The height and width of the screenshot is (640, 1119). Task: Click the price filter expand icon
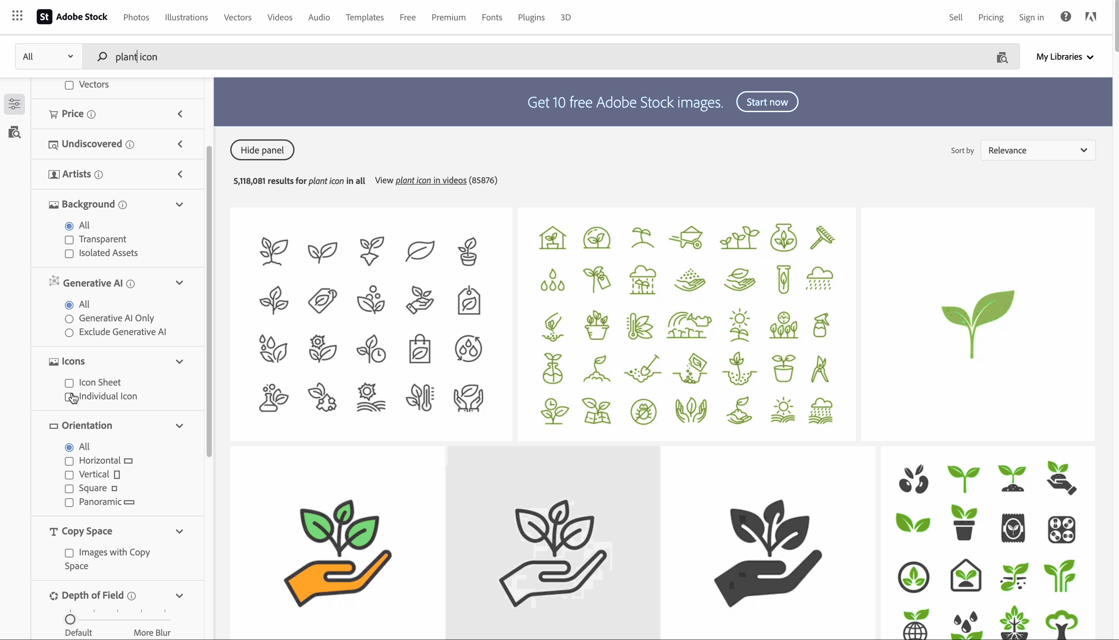(180, 114)
